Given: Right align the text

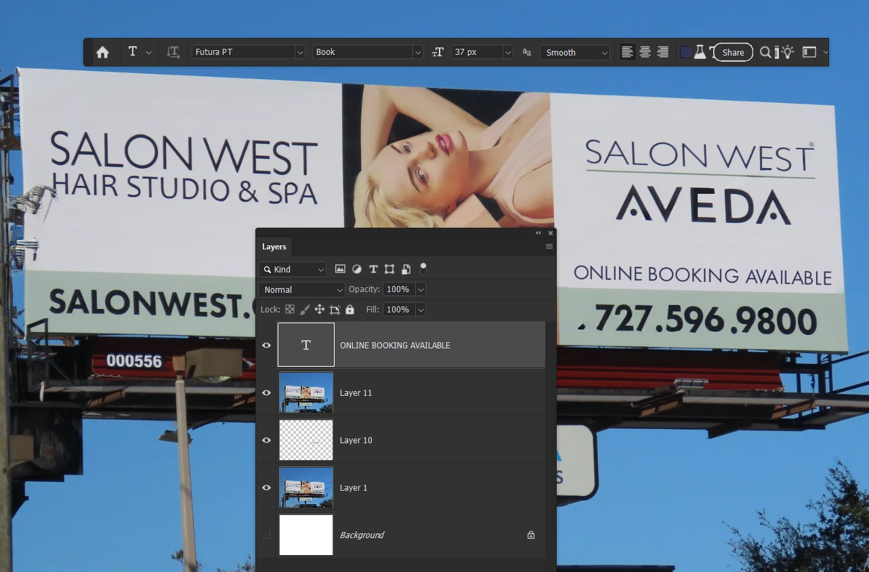Looking at the screenshot, I should [x=663, y=52].
